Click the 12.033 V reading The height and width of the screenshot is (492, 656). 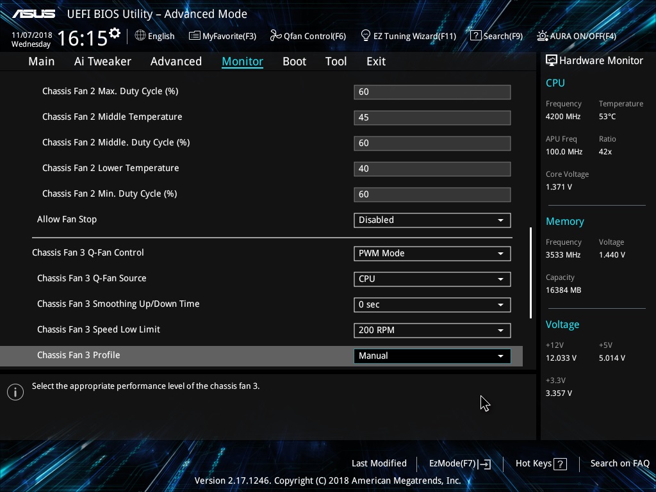tap(561, 358)
